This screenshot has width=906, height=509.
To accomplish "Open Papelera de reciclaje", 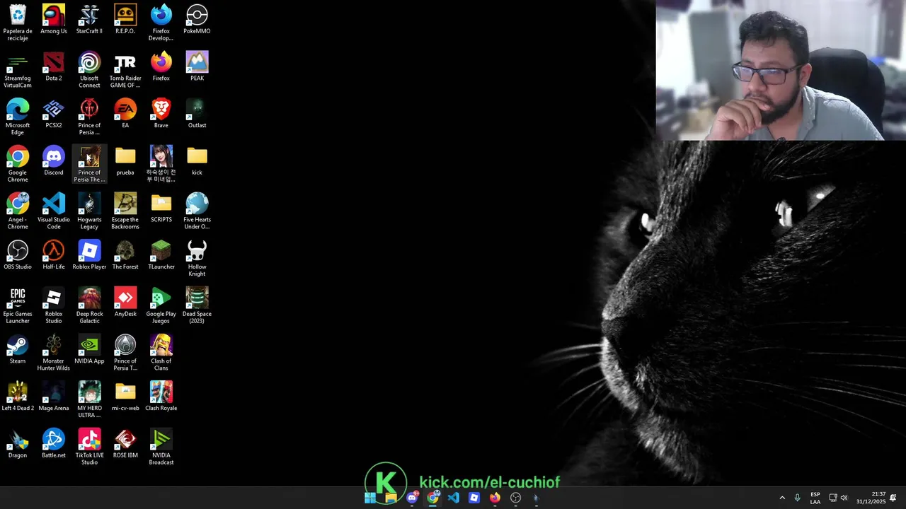I will [x=18, y=23].
